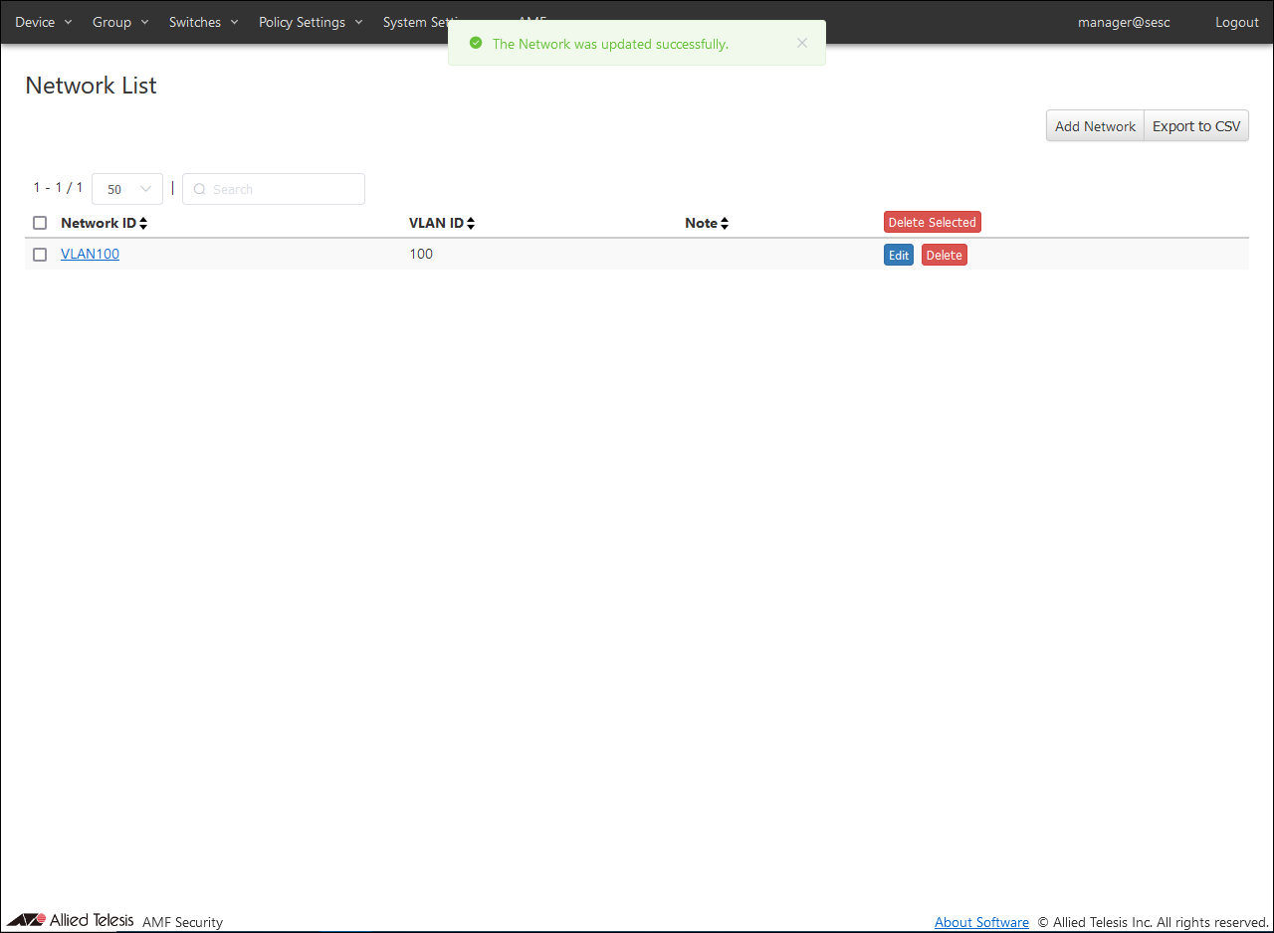Open the Switches menu

coord(204,22)
